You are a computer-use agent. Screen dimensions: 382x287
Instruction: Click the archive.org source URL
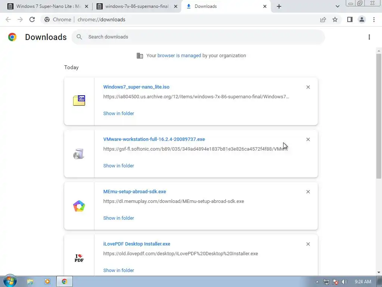click(196, 97)
